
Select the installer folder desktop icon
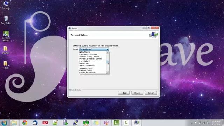tap(6, 65)
